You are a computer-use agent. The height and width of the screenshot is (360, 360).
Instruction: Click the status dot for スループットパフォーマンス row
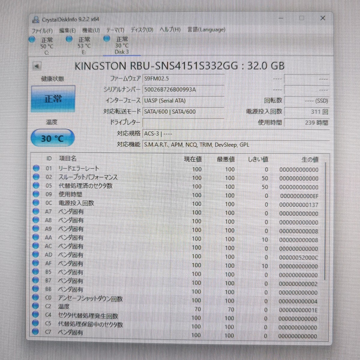pos(36,177)
